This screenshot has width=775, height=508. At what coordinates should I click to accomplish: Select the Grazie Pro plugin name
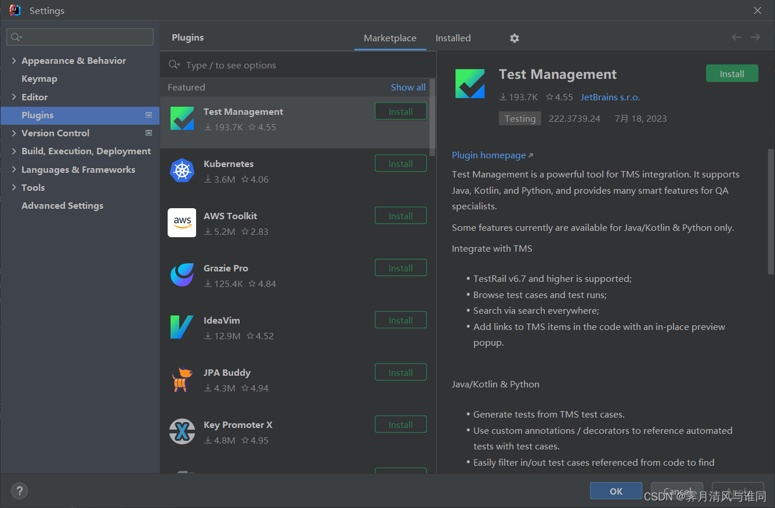(x=226, y=268)
